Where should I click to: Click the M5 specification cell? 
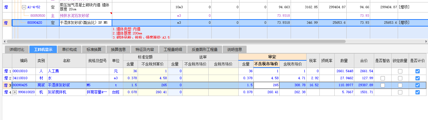tap(98, 85)
